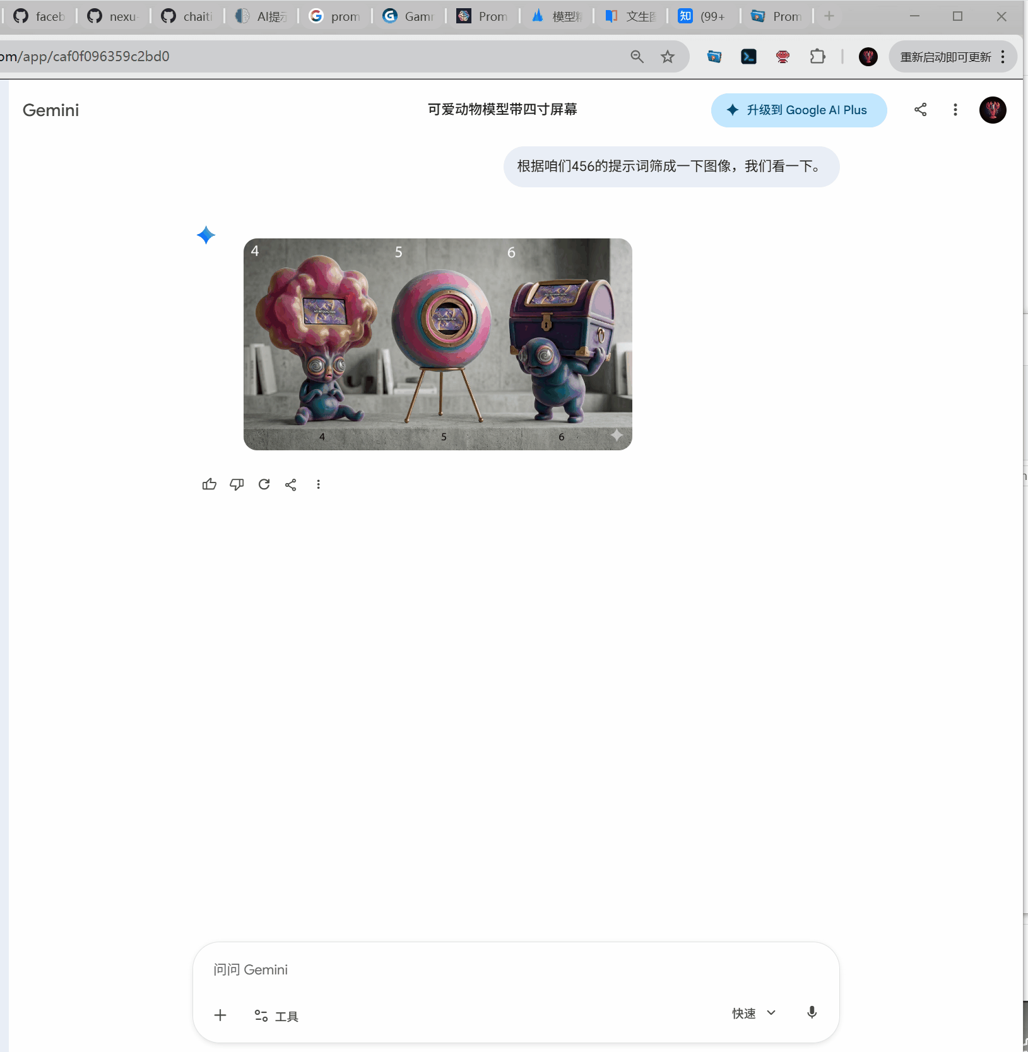Open a new browser tab
Viewport: 1028px width, 1052px height.
pyautogui.click(x=829, y=16)
